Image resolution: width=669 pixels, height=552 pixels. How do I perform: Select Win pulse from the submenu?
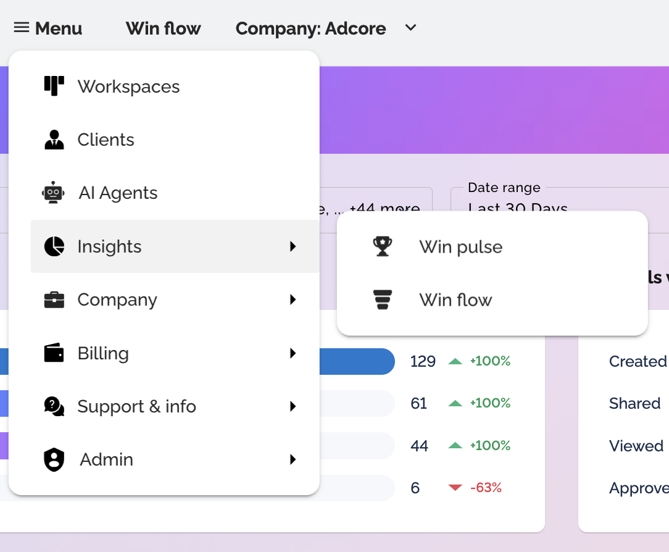click(460, 247)
